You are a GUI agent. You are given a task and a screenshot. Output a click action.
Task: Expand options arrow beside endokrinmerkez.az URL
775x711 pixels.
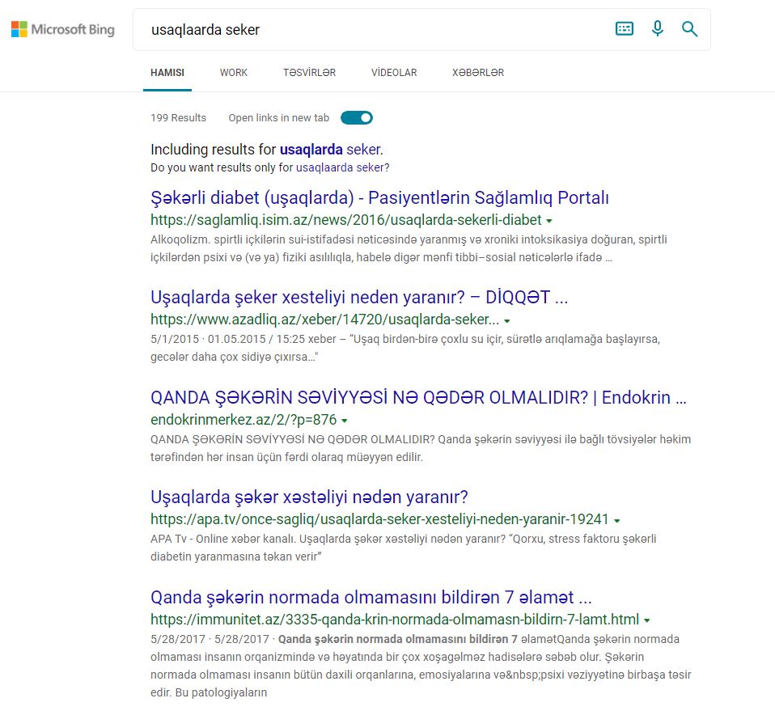click(x=345, y=420)
